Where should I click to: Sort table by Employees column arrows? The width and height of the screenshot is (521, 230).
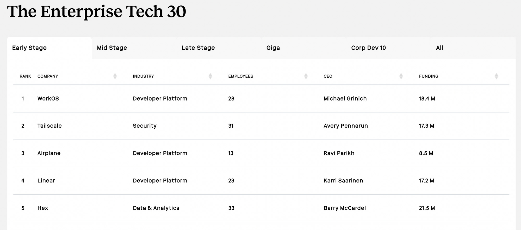[306, 76]
